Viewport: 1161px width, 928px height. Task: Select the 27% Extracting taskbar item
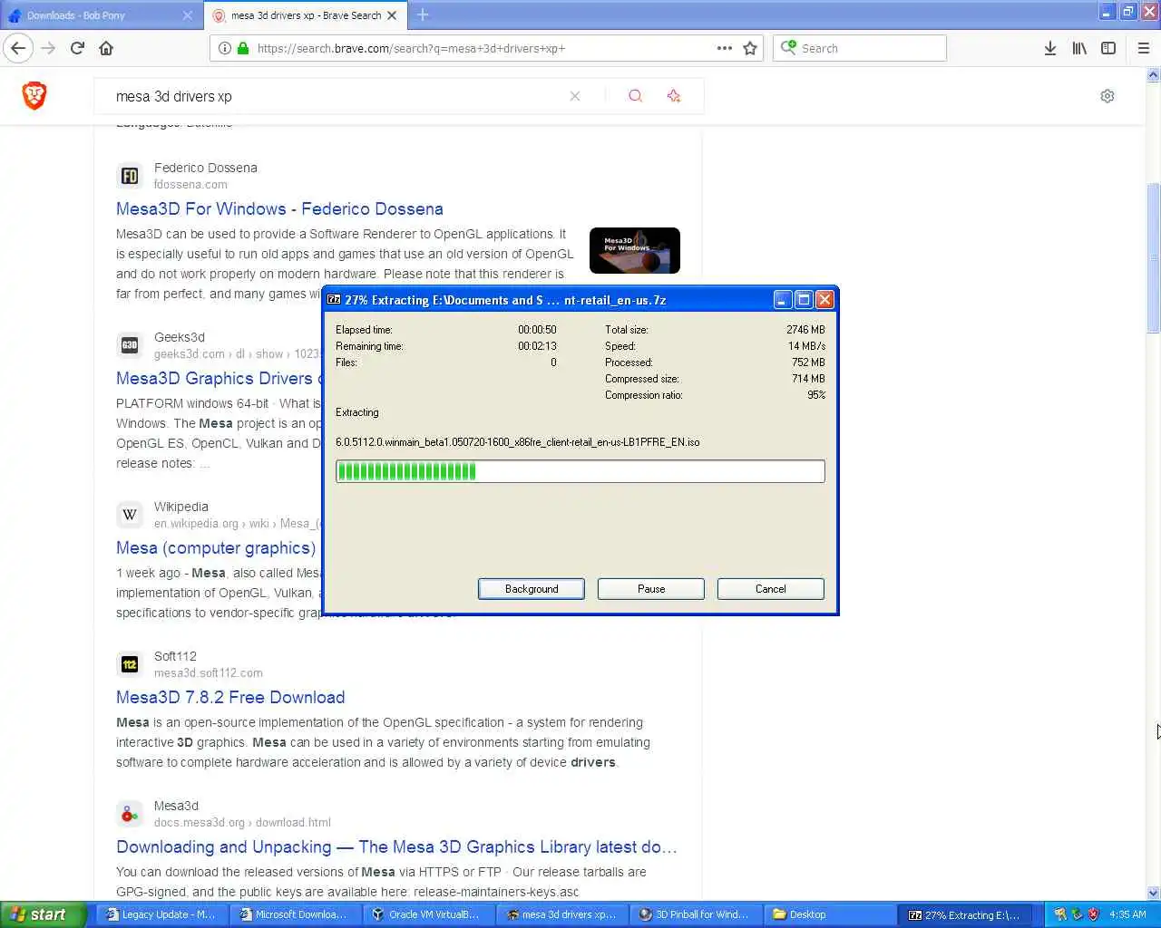965,914
